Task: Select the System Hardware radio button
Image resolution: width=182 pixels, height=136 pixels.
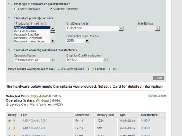Action: tap(16, 9)
